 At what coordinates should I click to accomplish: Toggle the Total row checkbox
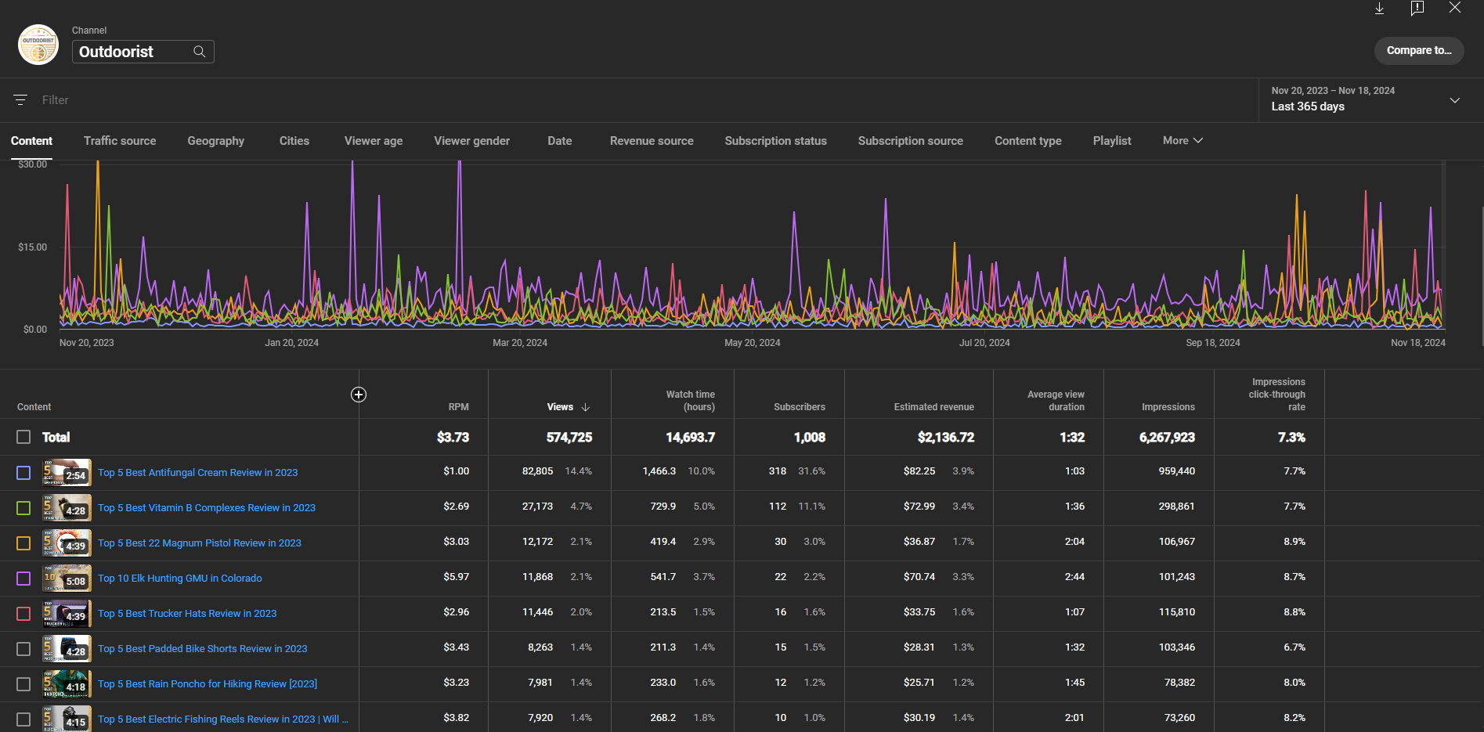pyautogui.click(x=23, y=437)
